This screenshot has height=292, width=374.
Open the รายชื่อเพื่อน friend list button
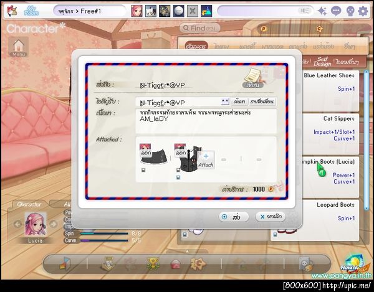click(x=262, y=101)
